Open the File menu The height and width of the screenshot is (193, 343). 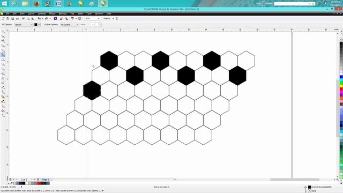pyautogui.click(x=8, y=13)
